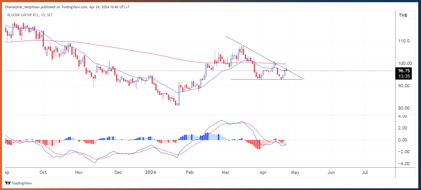
Task: Click the MACD 4.00 axis label
Action: click(403, 116)
